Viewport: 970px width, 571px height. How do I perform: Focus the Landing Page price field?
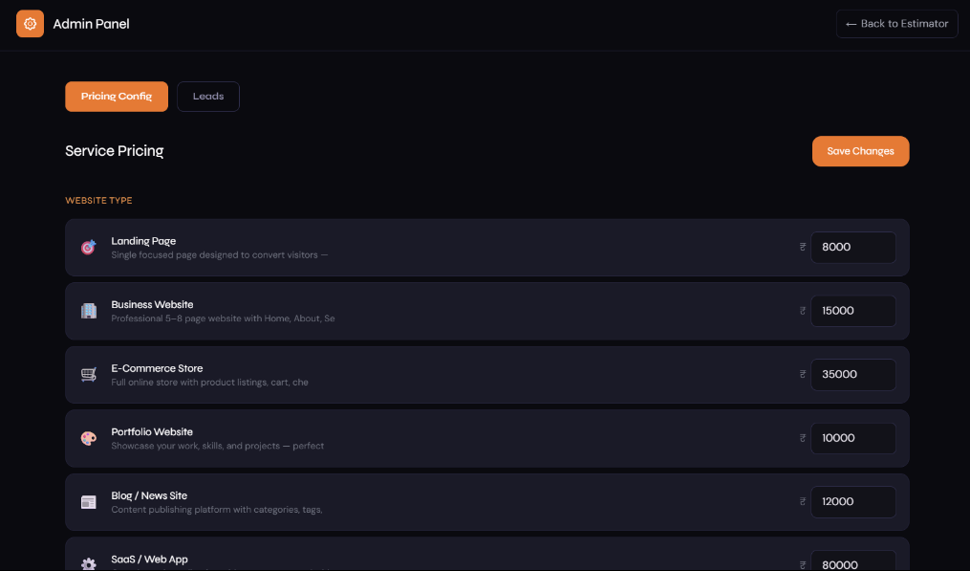pyautogui.click(x=852, y=247)
